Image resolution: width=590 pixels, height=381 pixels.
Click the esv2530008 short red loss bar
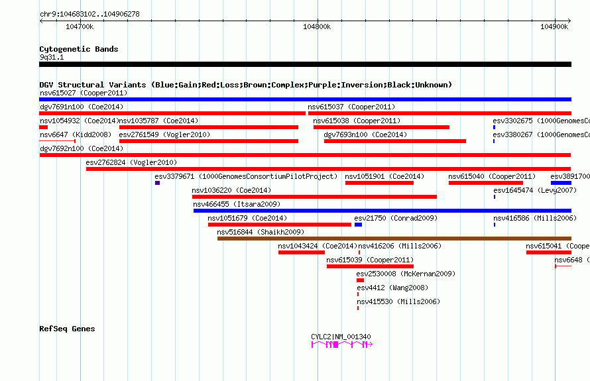click(x=360, y=280)
